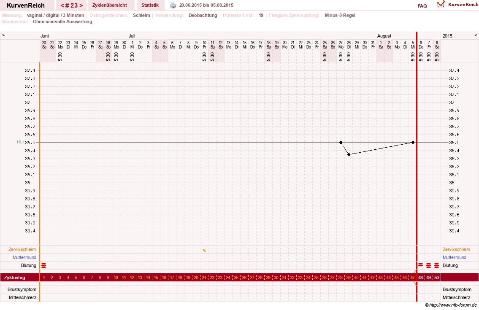Click the 10. Fr date column header
The width and height of the screenshot is (479, 310).
point(205,45)
